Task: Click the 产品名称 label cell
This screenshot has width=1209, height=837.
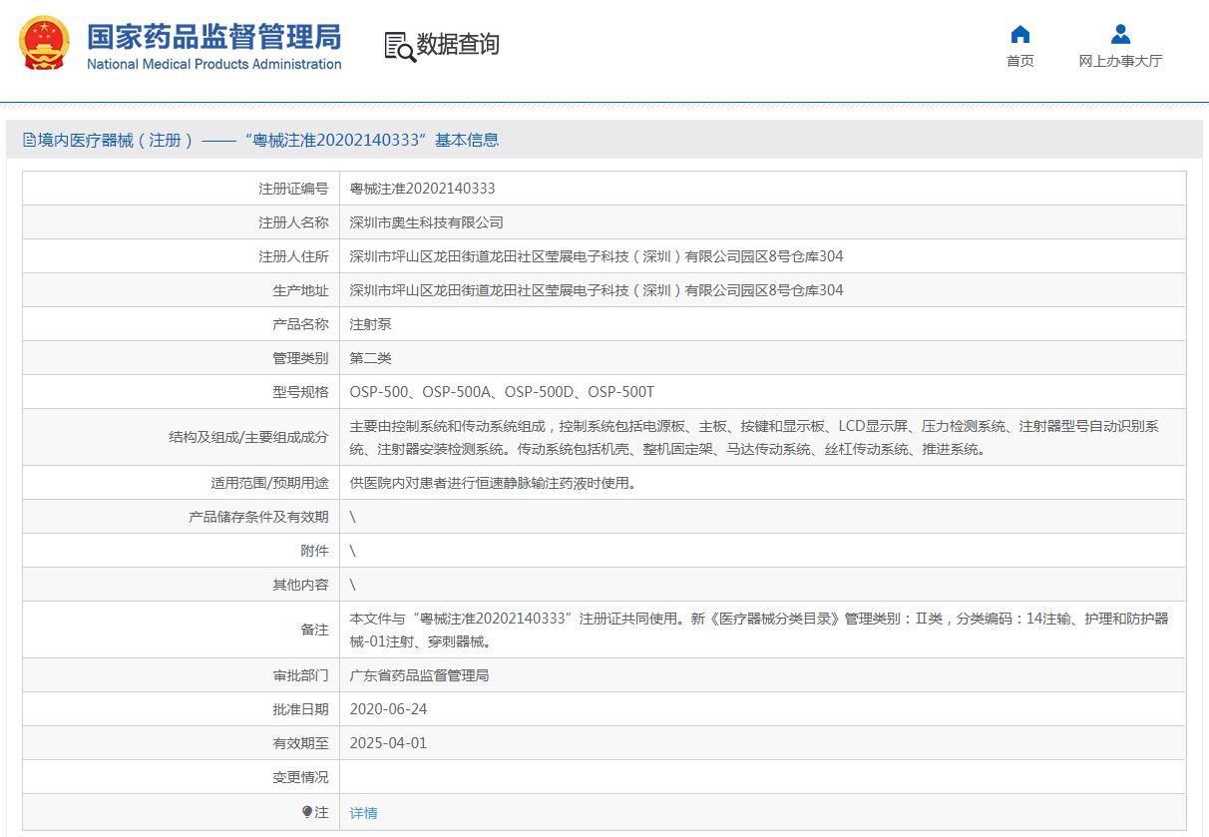Action: click(181, 324)
